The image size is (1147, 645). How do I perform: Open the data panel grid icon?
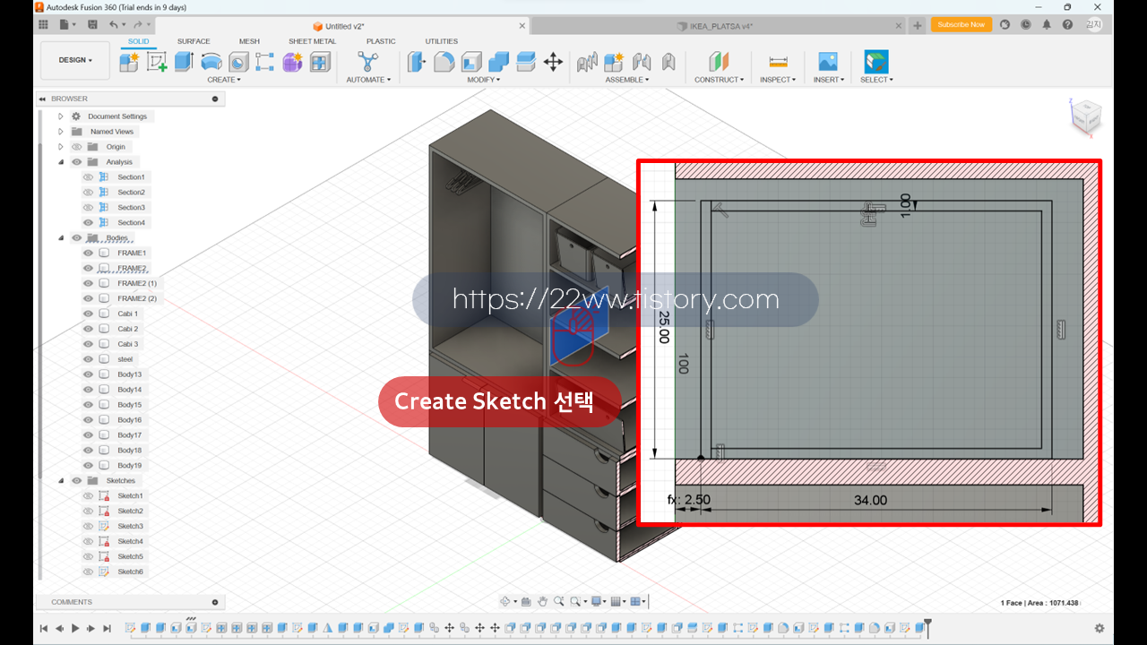tap(43, 25)
